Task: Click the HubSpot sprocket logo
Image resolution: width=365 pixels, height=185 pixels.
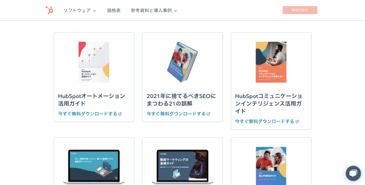Action: tap(49, 10)
